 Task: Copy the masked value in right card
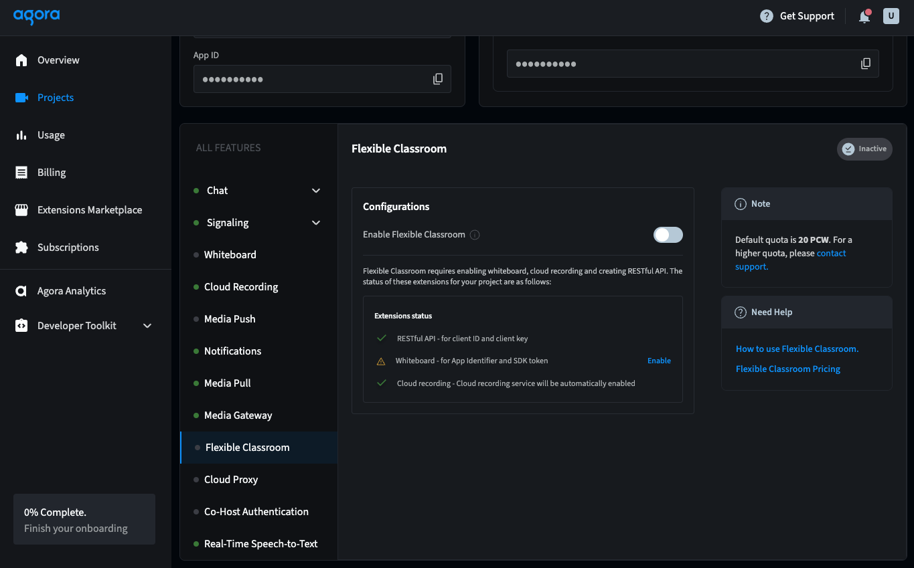pos(866,64)
